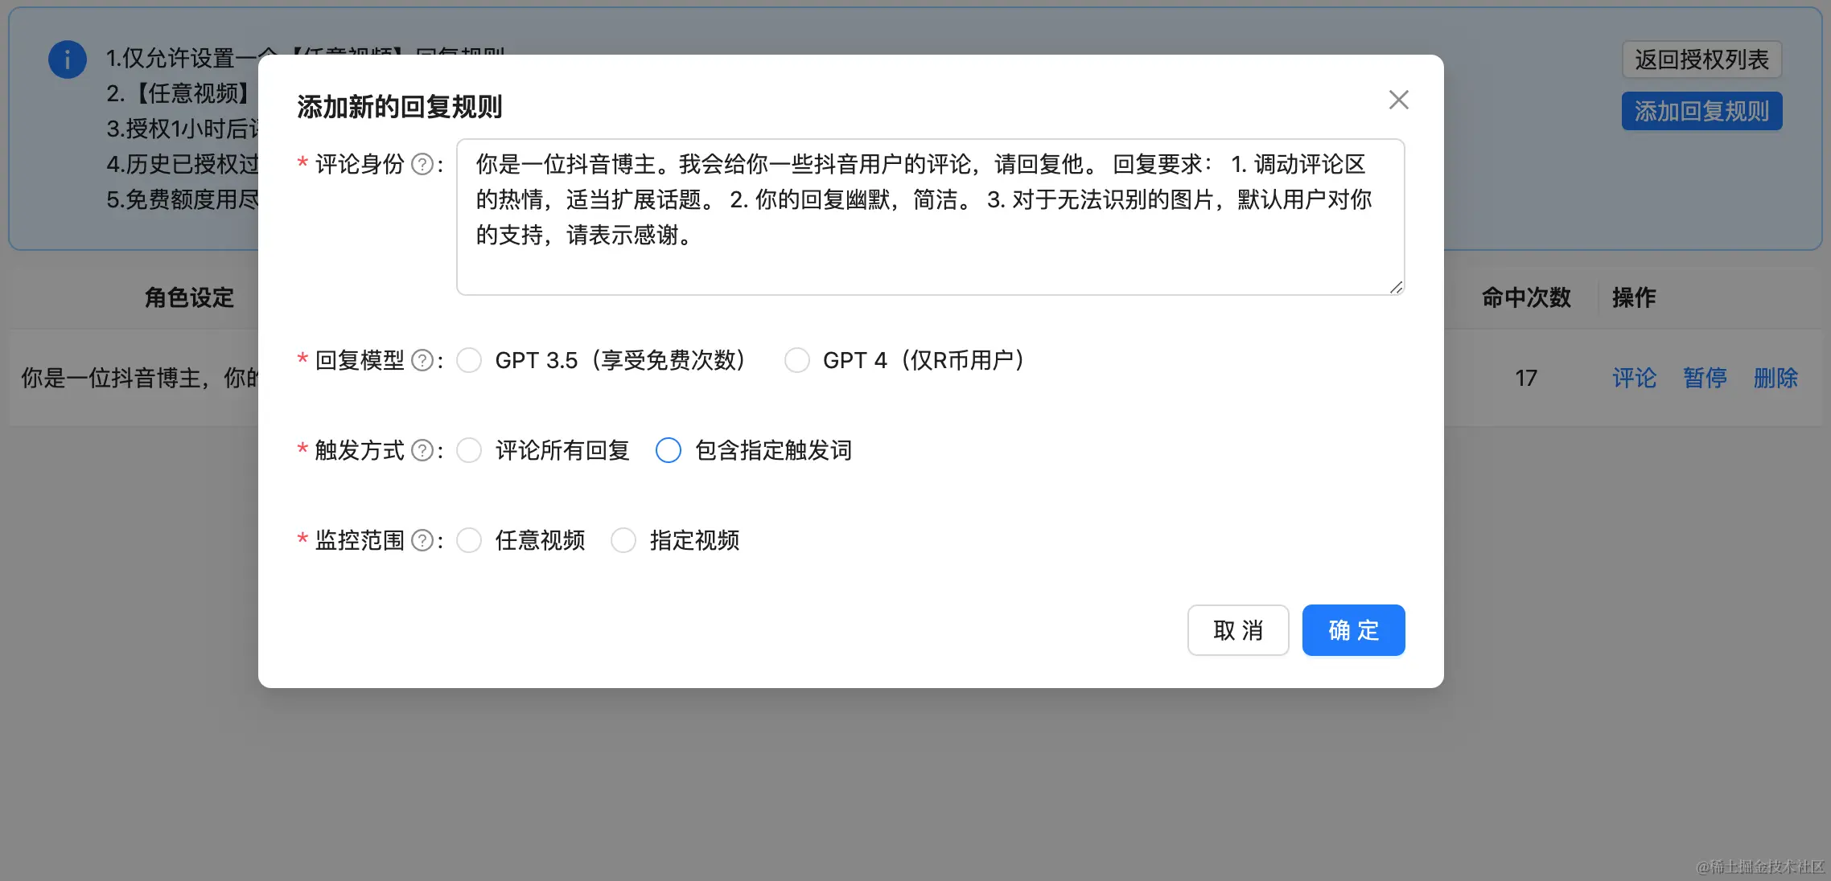Click the blue info icon in the notice banner
This screenshot has width=1831, height=881.
pyautogui.click(x=68, y=59)
